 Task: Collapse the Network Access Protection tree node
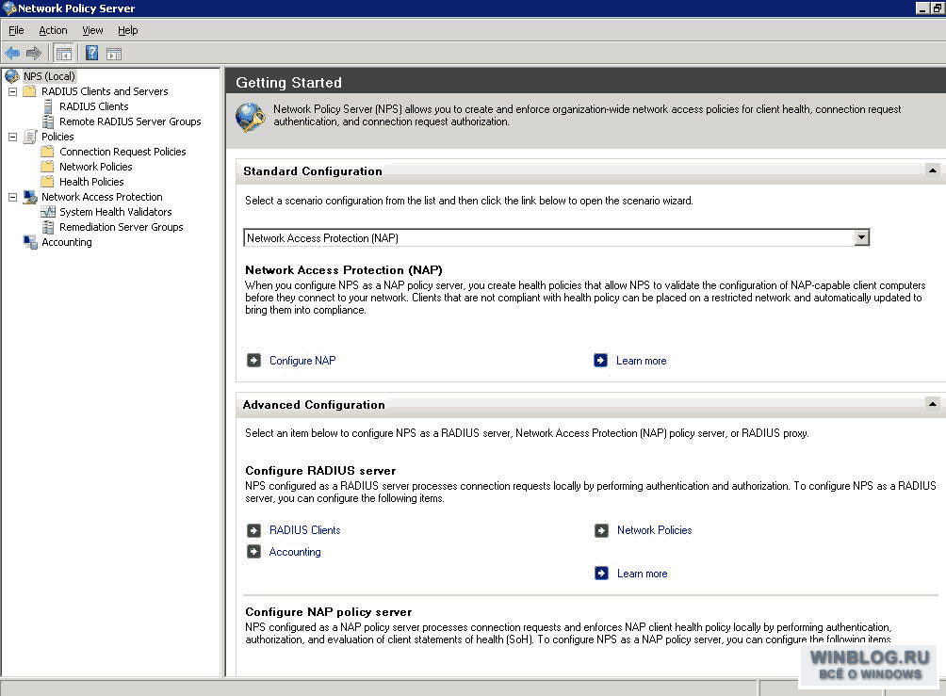click(x=12, y=197)
